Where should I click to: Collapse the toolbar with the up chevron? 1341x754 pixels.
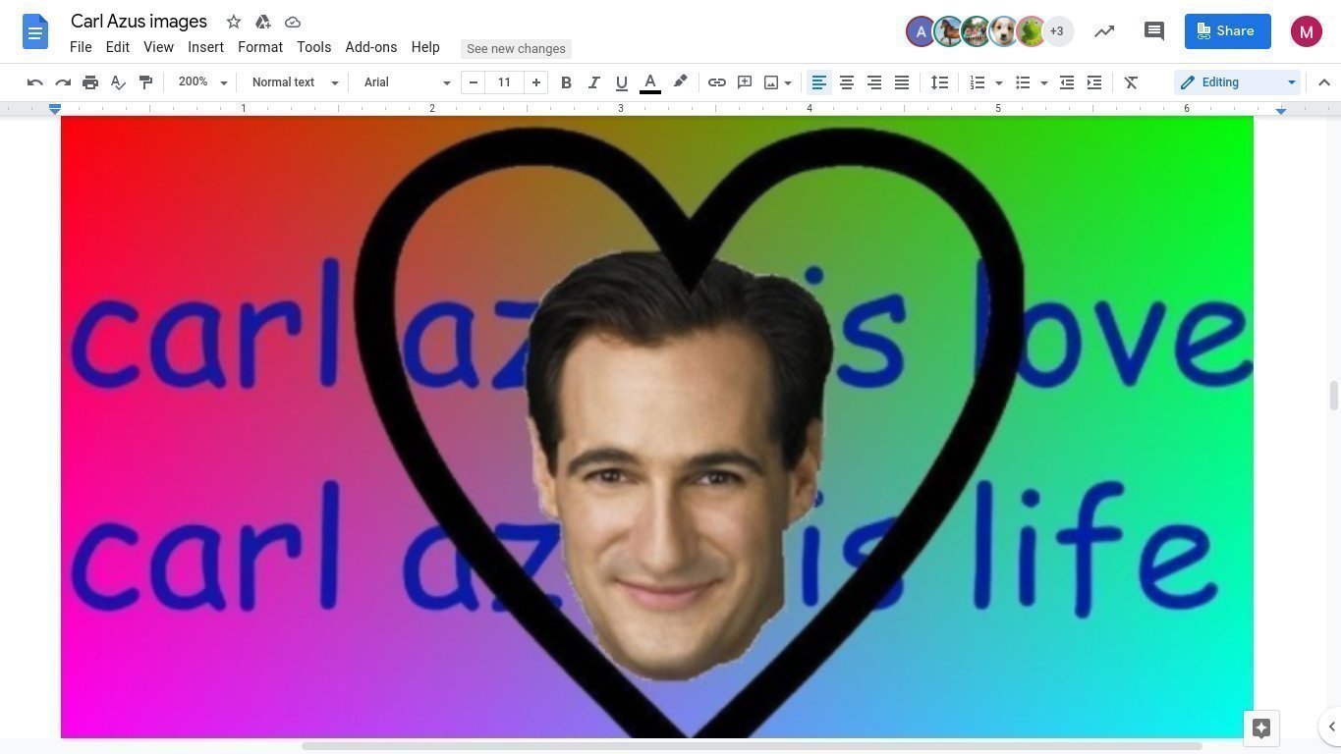pyautogui.click(x=1324, y=82)
